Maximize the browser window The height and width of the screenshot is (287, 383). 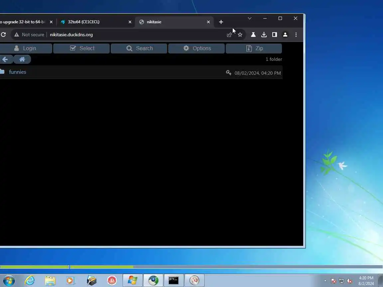280,18
